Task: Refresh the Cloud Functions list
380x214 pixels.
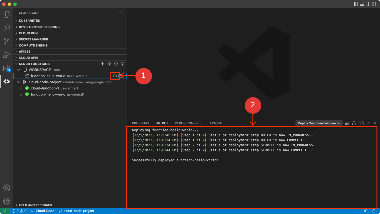Action: click(x=116, y=64)
